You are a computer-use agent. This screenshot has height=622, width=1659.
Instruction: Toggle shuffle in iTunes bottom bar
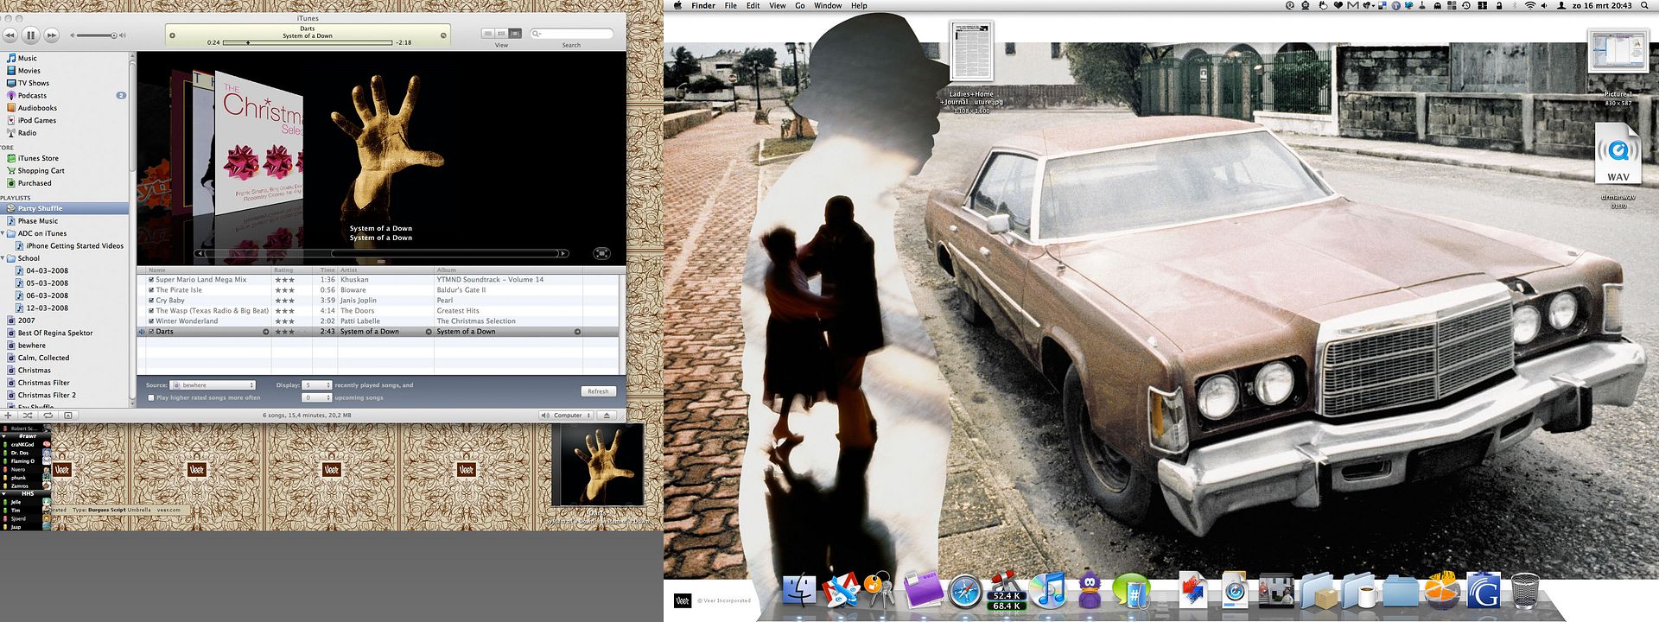point(28,416)
